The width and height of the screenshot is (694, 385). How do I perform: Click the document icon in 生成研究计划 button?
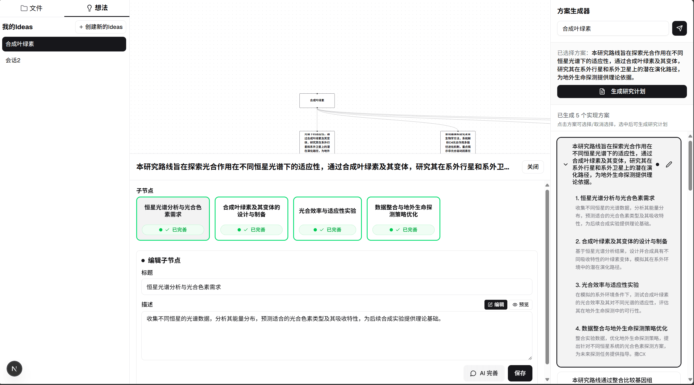coord(602,91)
